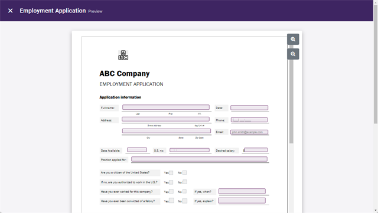Screen dimensions: 378x213
Task: Check No for United States citizen
Action: pos(185,172)
